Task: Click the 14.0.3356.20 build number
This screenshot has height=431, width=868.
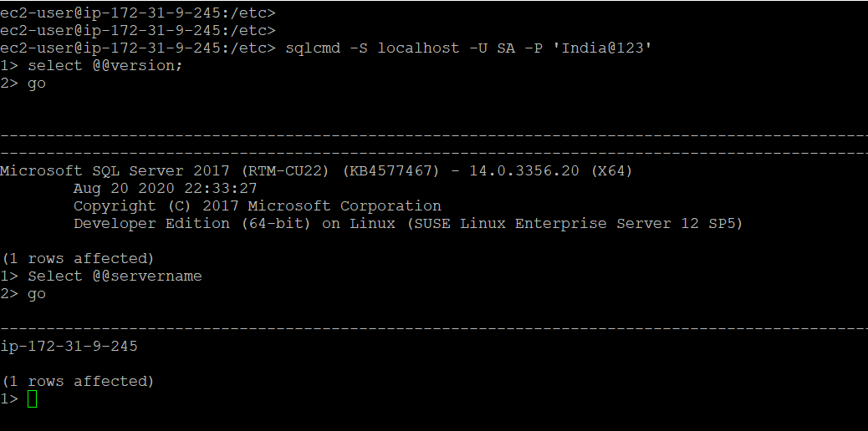Action: (521, 171)
